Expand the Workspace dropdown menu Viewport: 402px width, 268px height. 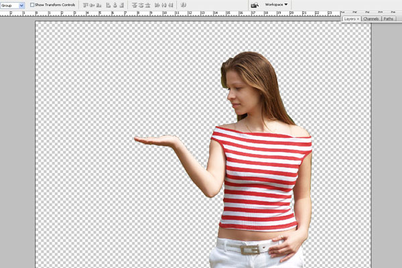(x=276, y=5)
